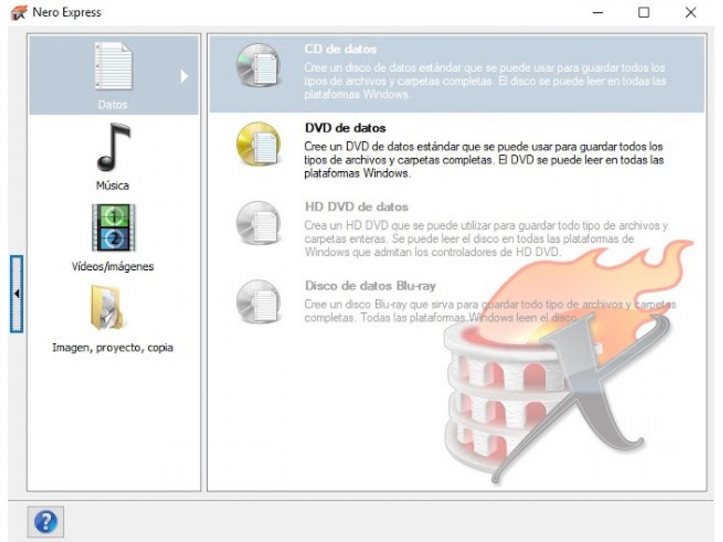The image size is (723, 542).
Task: Minimize the Nero Express window
Action: [598, 12]
